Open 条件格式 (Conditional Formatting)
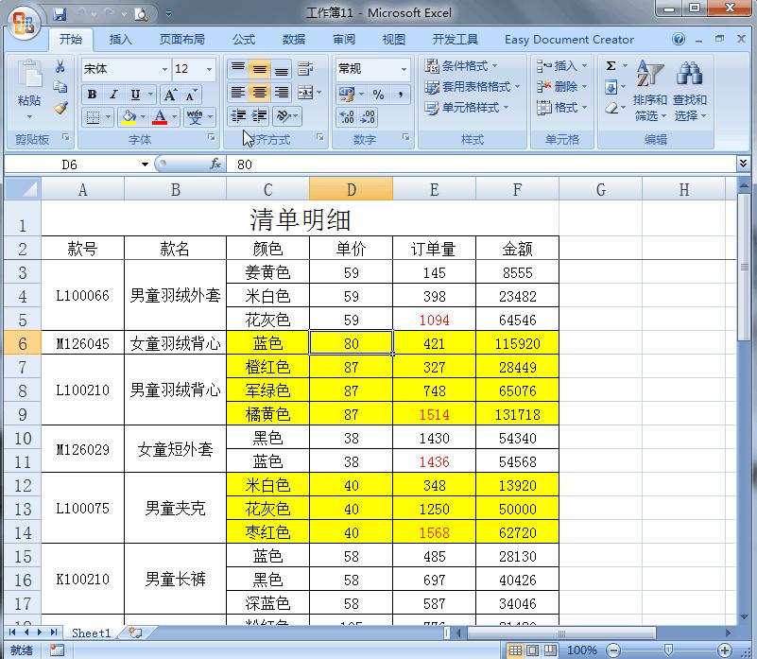The height and width of the screenshot is (659, 757). point(461,65)
